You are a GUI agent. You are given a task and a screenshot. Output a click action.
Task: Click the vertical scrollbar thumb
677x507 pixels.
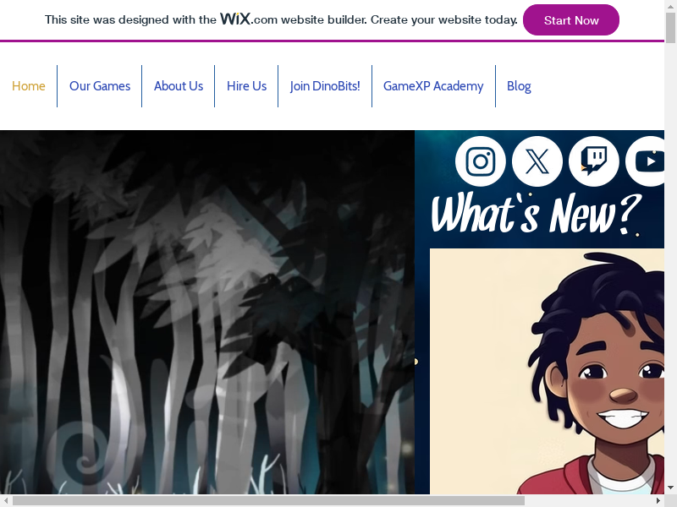[x=670, y=28]
